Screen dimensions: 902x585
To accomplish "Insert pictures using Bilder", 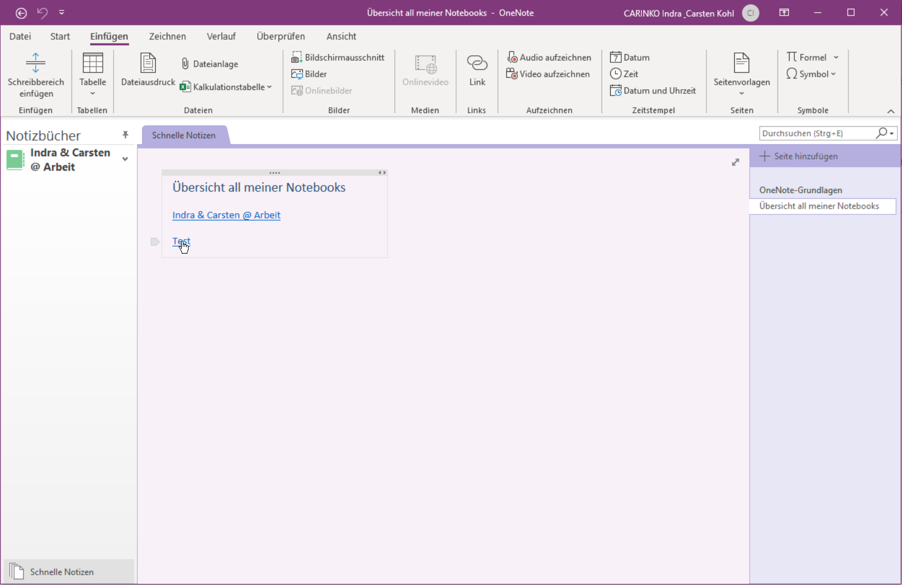I will 309,74.
